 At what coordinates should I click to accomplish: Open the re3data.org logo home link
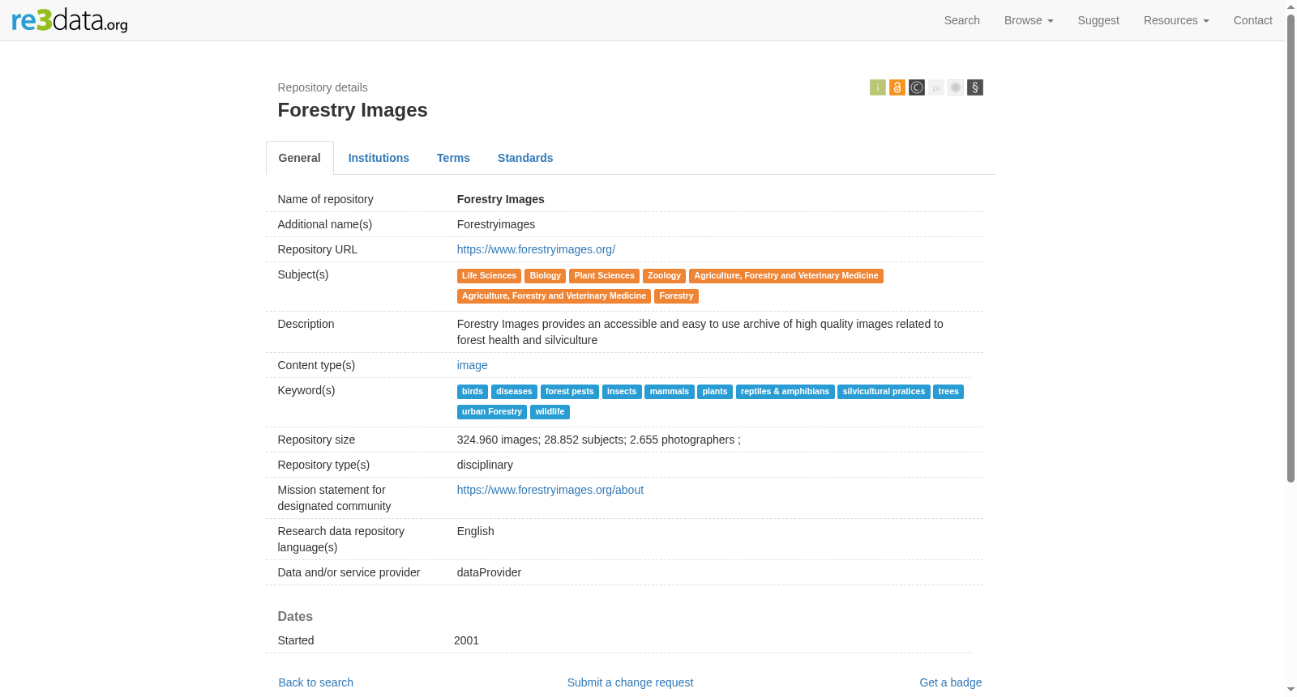(x=70, y=20)
